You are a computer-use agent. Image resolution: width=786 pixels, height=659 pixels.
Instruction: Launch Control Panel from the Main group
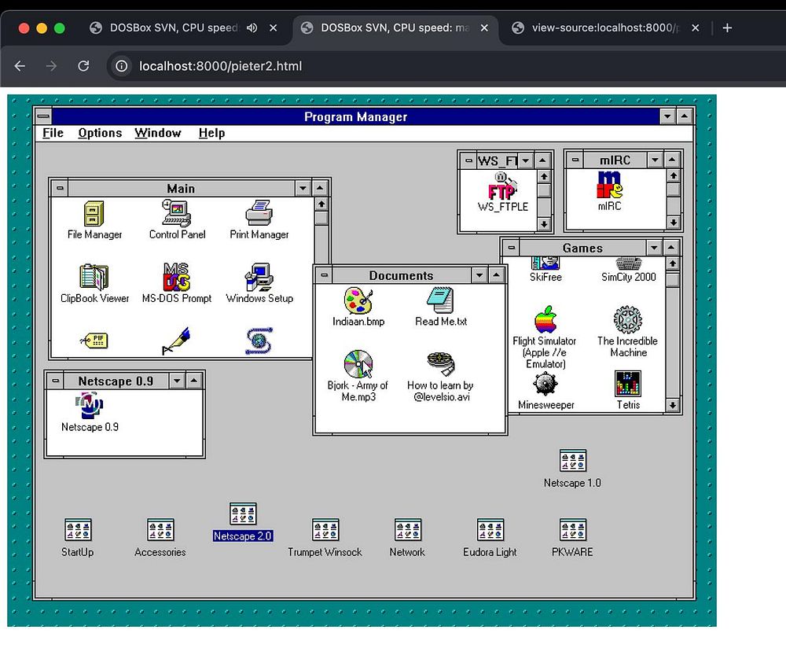176,214
